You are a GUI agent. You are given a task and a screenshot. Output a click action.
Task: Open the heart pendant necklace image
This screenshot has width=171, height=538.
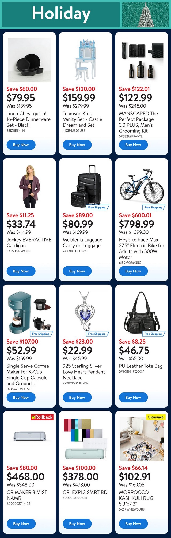(x=86, y=312)
